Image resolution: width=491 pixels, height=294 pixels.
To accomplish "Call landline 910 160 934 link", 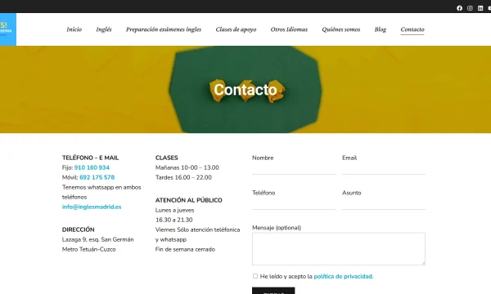I will pyautogui.click(x=92, y=167).
